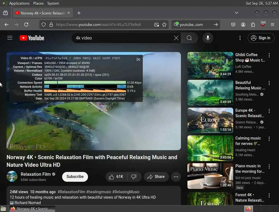279x212 pixels.
Task: Open the red extension badge 365
Action: tap(263, 24)
